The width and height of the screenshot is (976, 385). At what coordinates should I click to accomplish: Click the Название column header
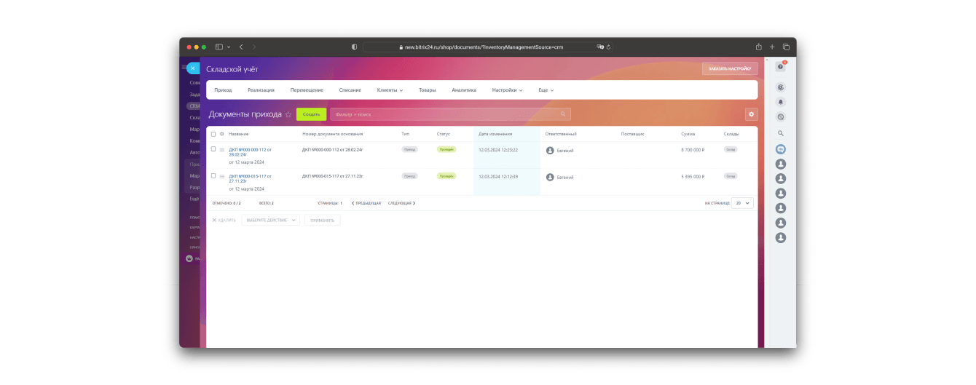click(238, 134)
